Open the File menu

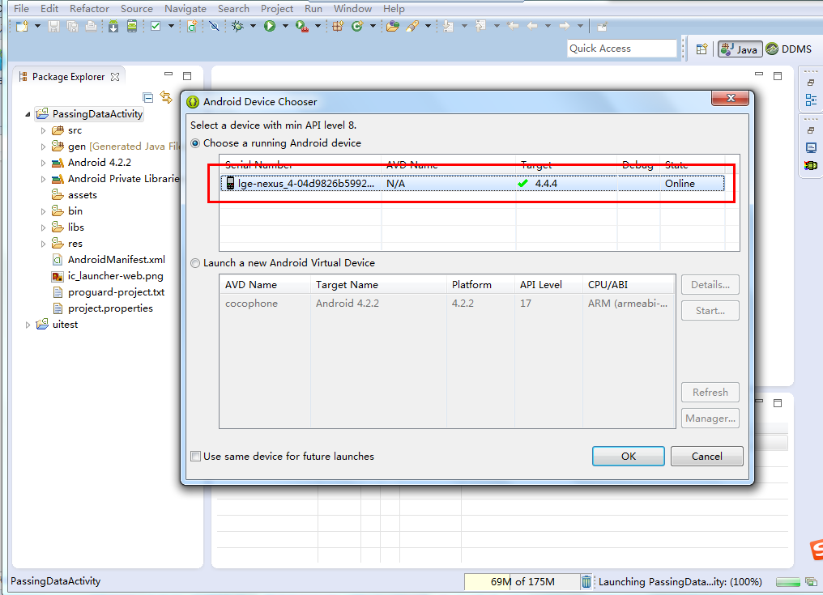(x=21, y=8)
